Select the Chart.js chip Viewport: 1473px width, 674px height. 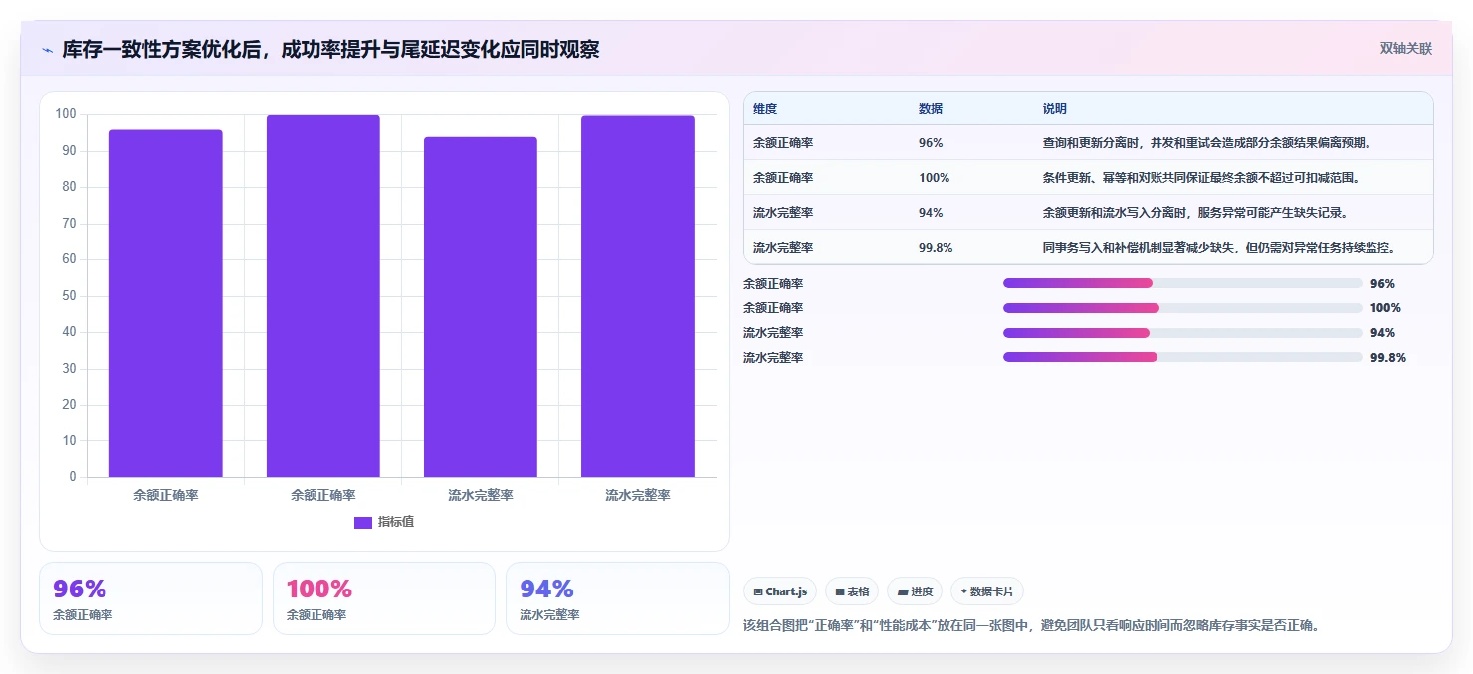pos(780,591)
